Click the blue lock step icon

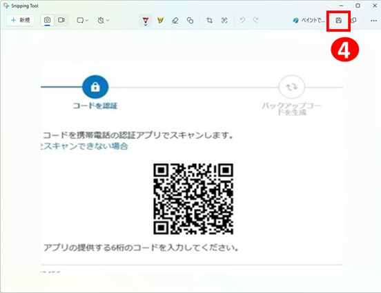click(x=95, y=87)
